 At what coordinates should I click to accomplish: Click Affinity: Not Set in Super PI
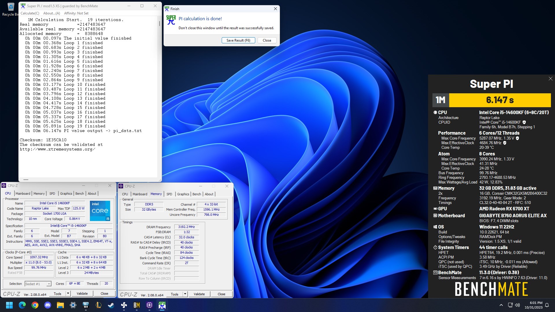(x=76, y=13)
